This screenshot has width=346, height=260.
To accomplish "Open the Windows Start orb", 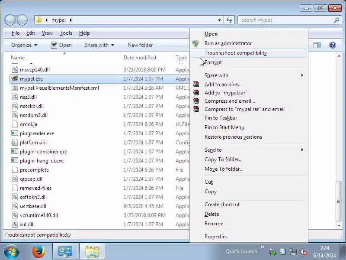I will [12, 251].
